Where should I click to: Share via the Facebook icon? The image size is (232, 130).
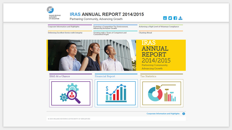tap(175, 18)
